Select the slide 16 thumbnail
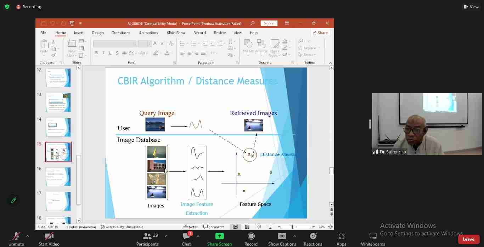The height and width of the screenshot is (247, 484). [x=58, y=177]
